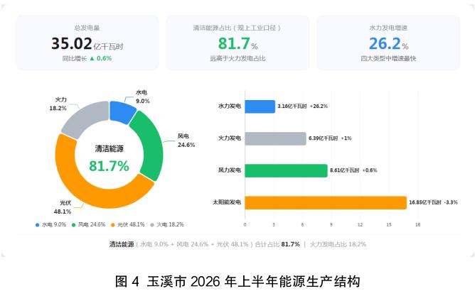Click the 火力发电 bar chart axis label
475x296 pixels.
tap(229, 138)
